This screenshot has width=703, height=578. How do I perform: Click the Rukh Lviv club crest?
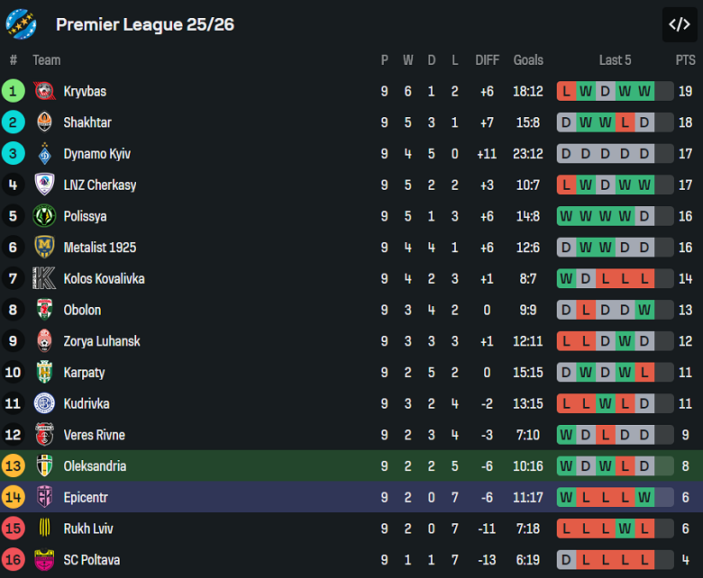tap(44, 528)
